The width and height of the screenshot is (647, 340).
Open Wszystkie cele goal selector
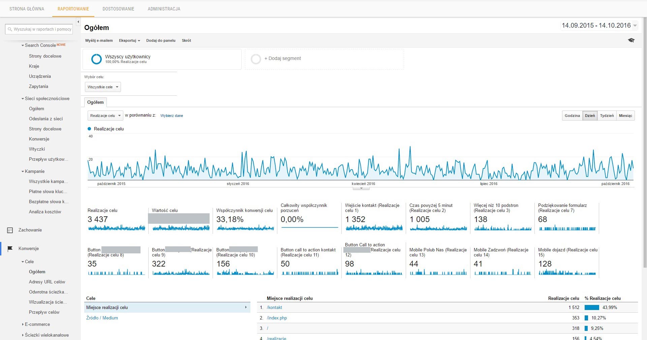(103, 87)
